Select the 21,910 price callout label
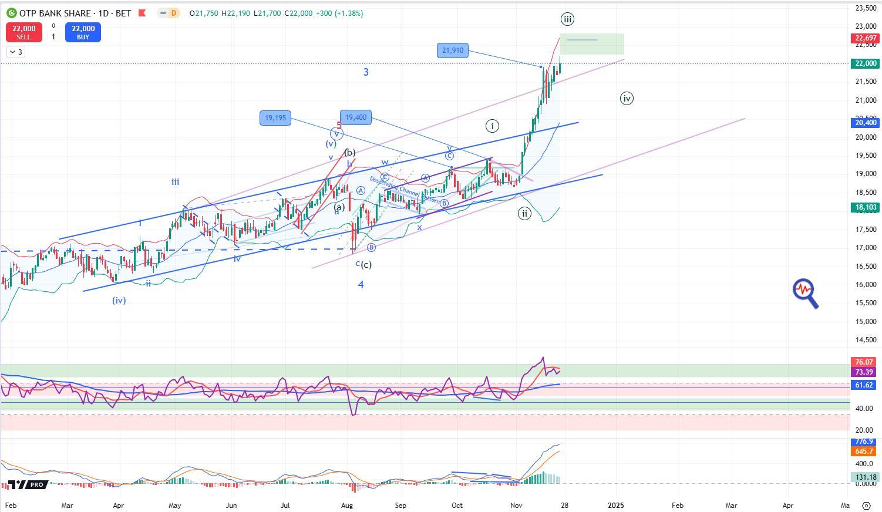The height and width of the screenshot is (512, 882). click(x=453, y=50)
